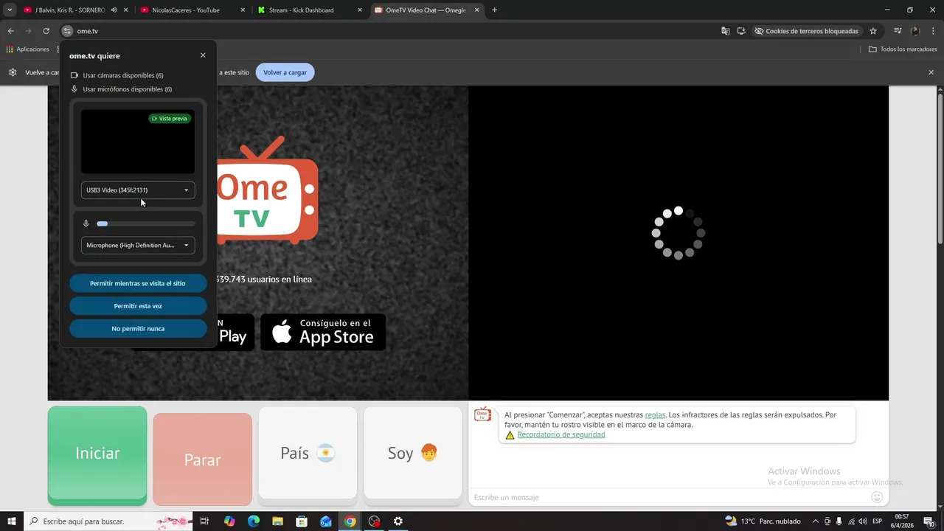This screenshot has width=944, height=531.
Task: Click Usar micrófonos disponibles (6) text
Action: [128, 89]
